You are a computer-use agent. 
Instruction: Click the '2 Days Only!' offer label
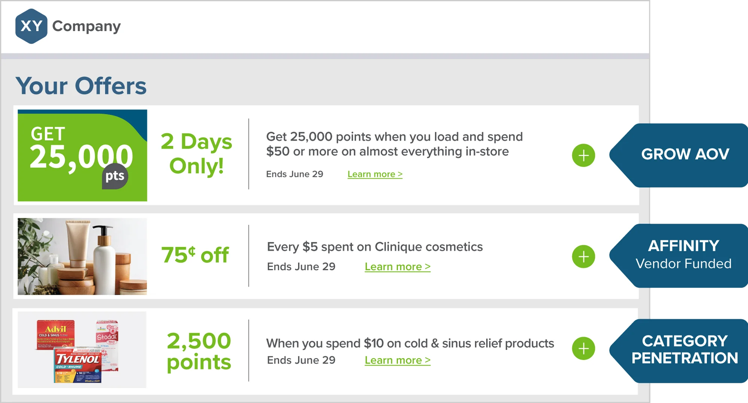(x=196, y=153)
